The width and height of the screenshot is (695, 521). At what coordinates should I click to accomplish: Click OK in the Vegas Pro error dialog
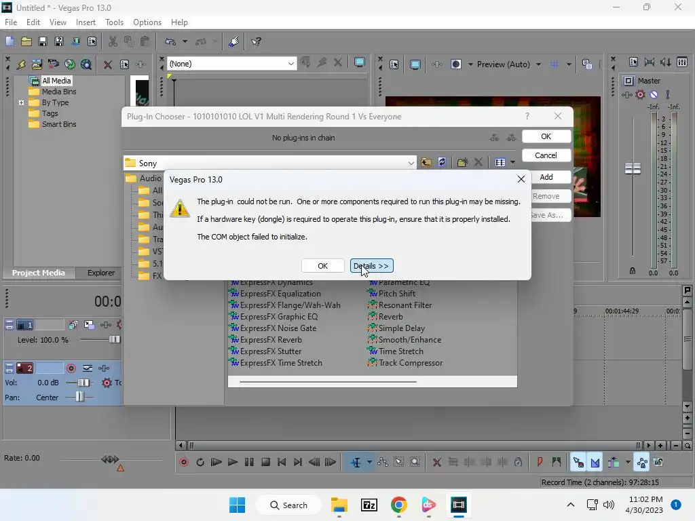click(322, 266)
